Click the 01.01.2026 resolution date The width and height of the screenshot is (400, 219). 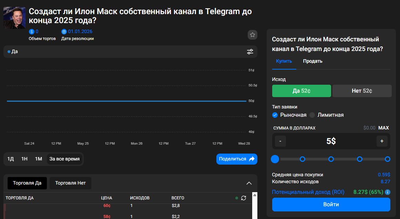80,32
